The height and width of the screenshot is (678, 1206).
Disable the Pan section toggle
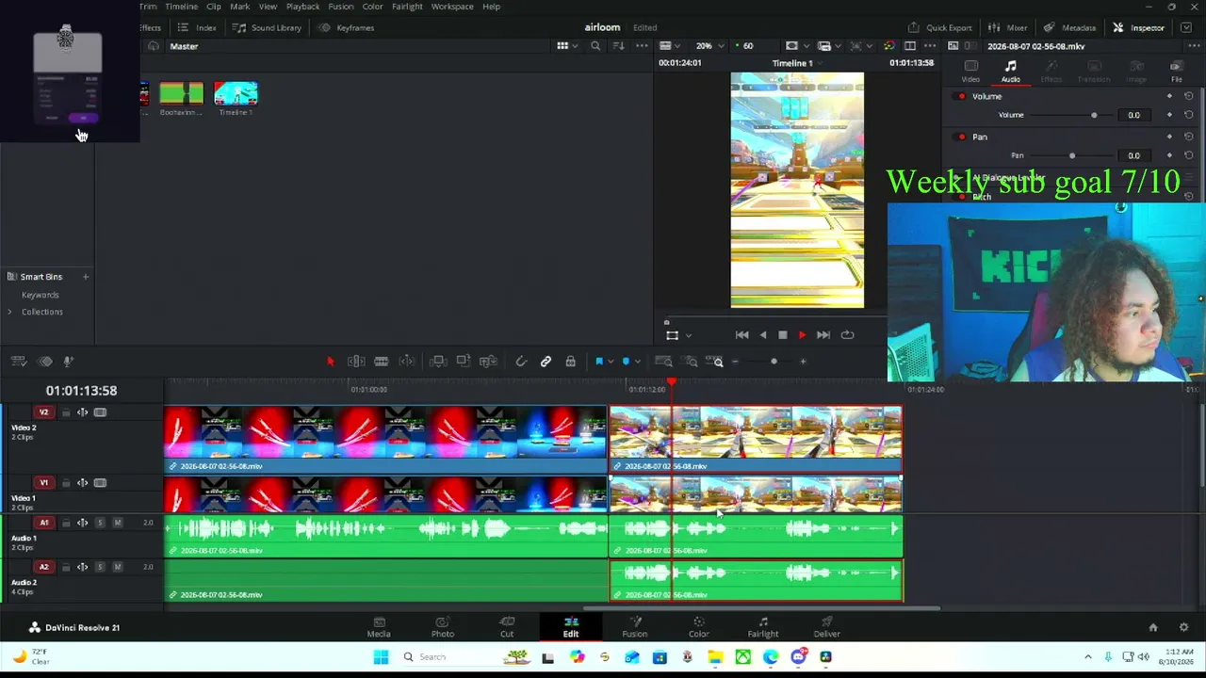pyautogui.click(x=961, y=137)
